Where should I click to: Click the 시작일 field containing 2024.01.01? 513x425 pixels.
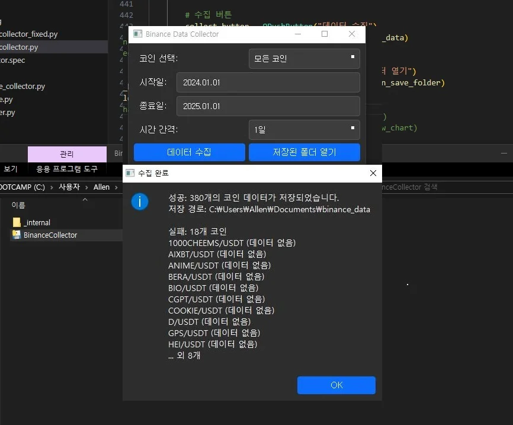(268, 82)
